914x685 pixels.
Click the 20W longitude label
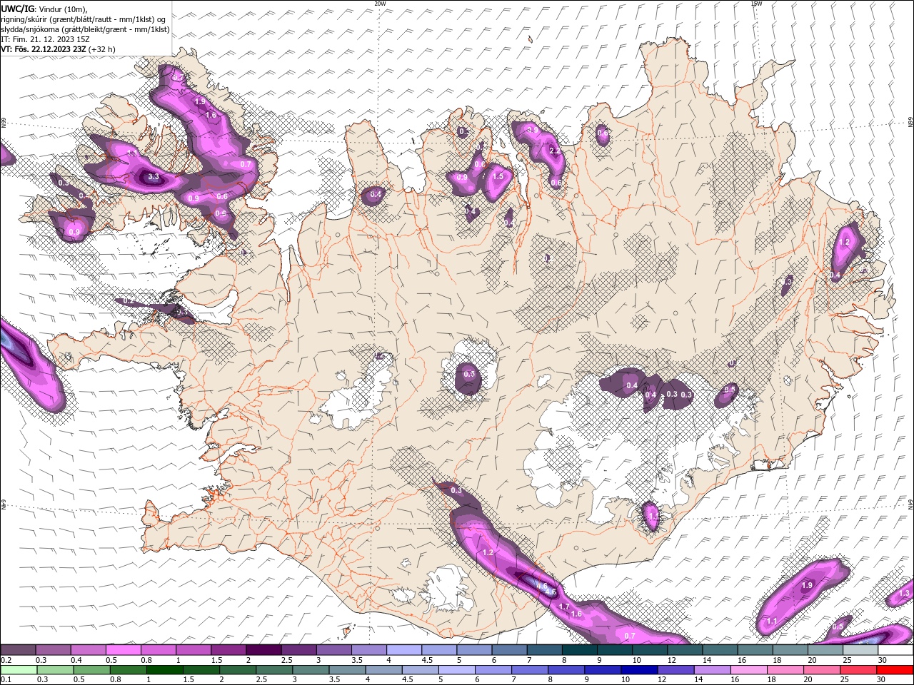tap(380, 4)
